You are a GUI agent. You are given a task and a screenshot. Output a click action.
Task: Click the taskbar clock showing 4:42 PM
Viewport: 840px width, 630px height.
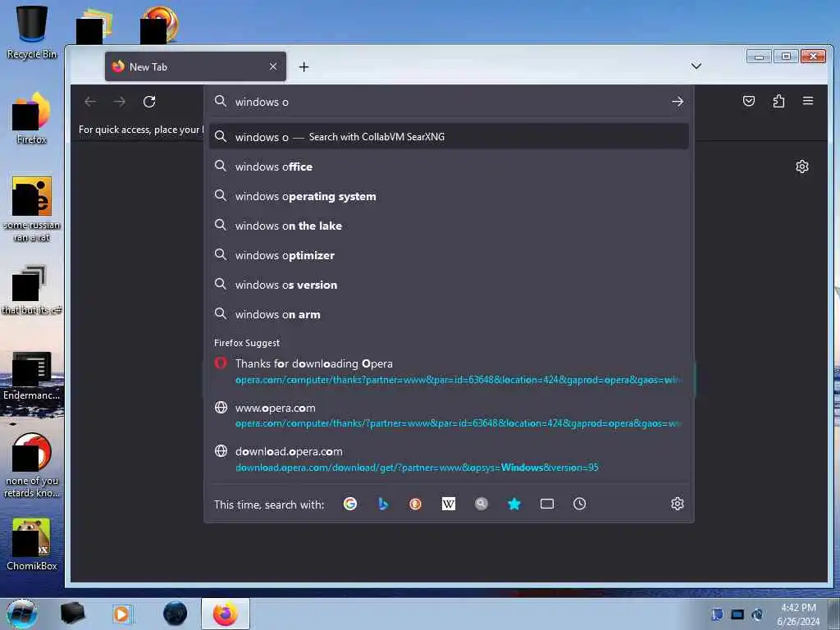coord(798,614)
